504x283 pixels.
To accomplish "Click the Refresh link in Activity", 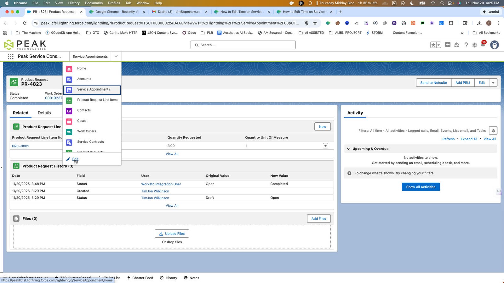I will (449, 139).
